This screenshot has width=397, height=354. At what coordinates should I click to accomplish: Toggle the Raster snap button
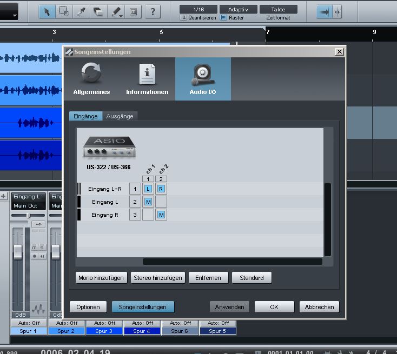click(223, 17)
